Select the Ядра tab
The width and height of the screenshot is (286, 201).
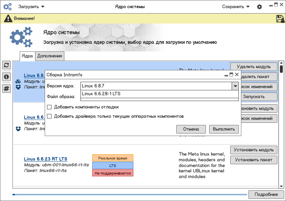click(x=27, y=56)
